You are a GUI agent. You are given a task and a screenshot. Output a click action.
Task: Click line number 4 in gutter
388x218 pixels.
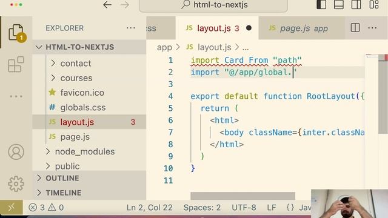tap(170, 96)
